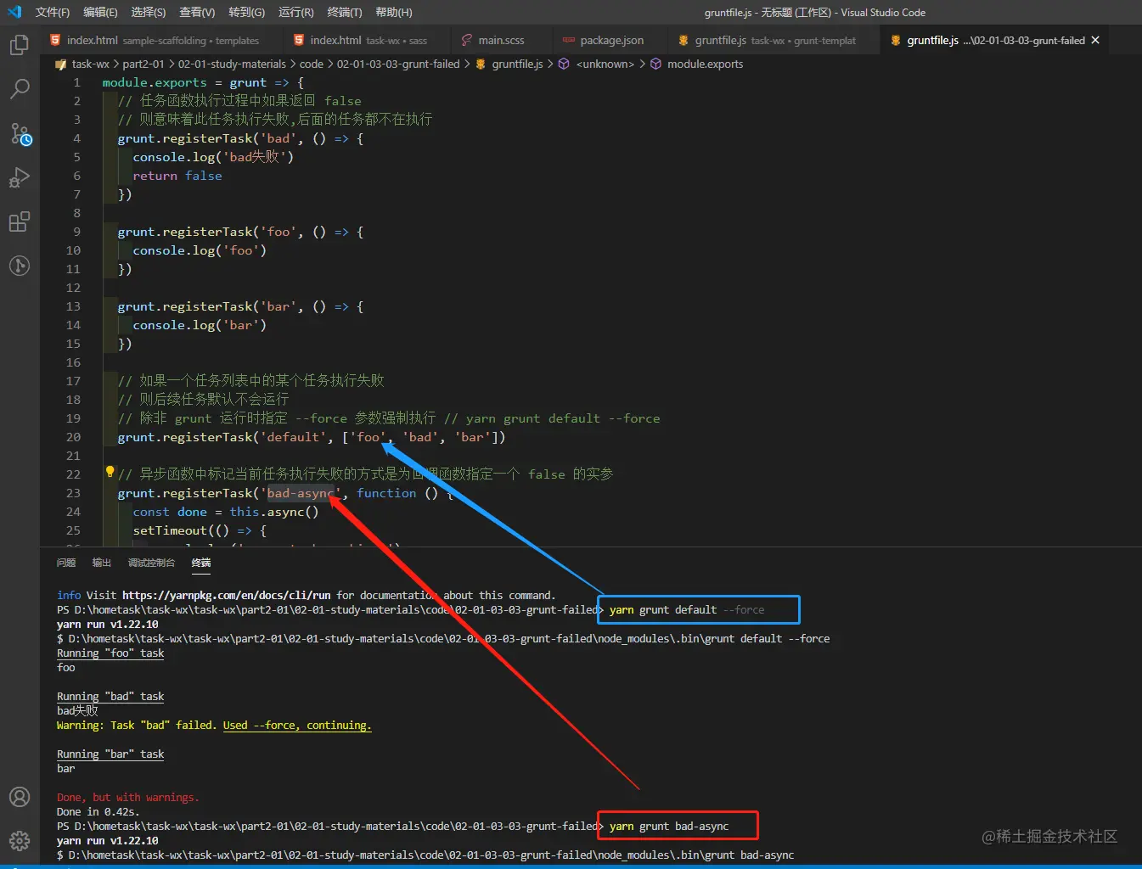
Task: Open the Manage gear settings icon
Action: pyautogui.click(x=19, y=841)
